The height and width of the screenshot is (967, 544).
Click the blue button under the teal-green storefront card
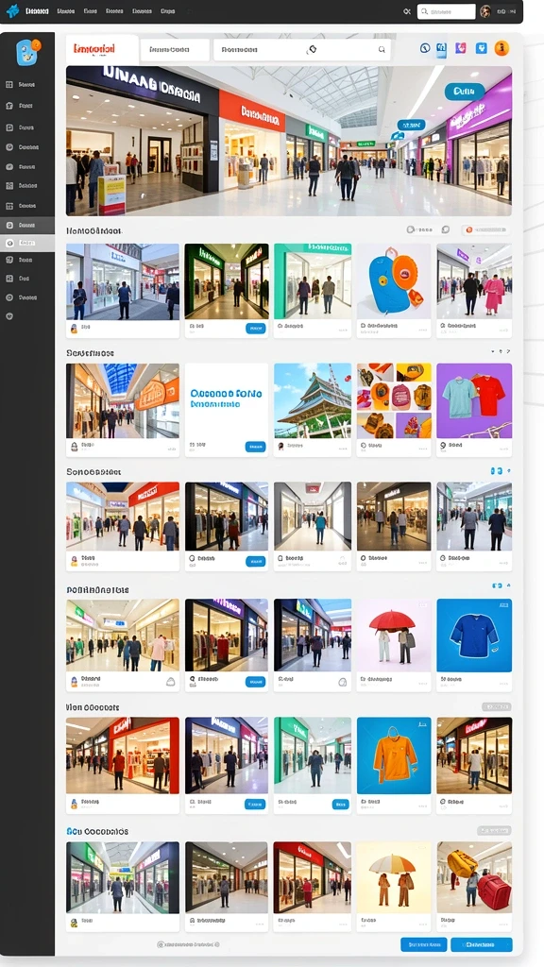tap(340, 805)
